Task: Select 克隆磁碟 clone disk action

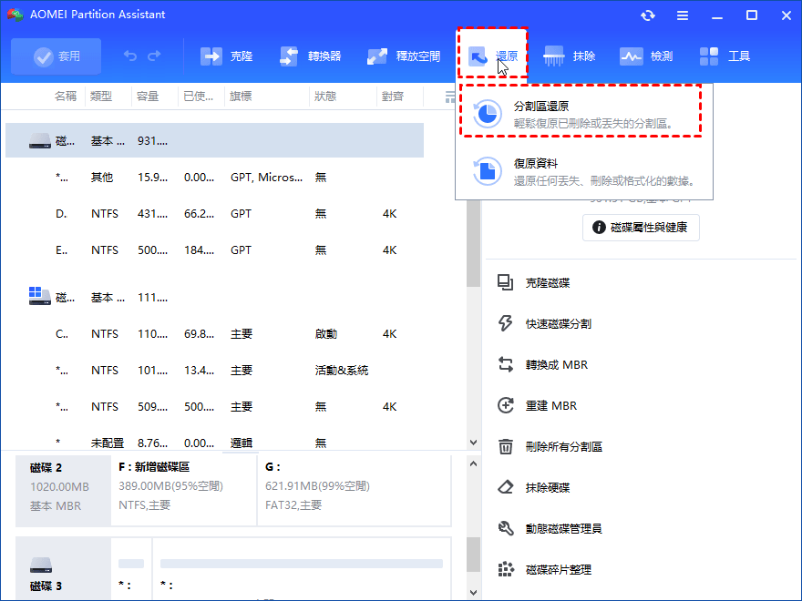Action: pos(534,282)
